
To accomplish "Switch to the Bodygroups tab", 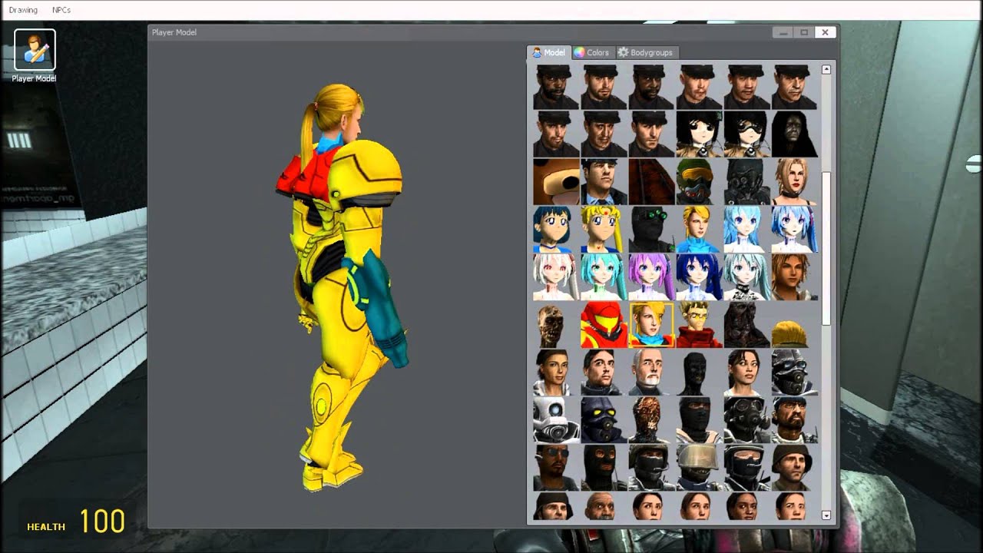I will [646, 52].
